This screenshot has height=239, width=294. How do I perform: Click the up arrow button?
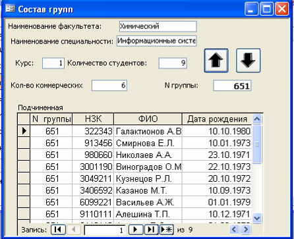tap(216, 61)
